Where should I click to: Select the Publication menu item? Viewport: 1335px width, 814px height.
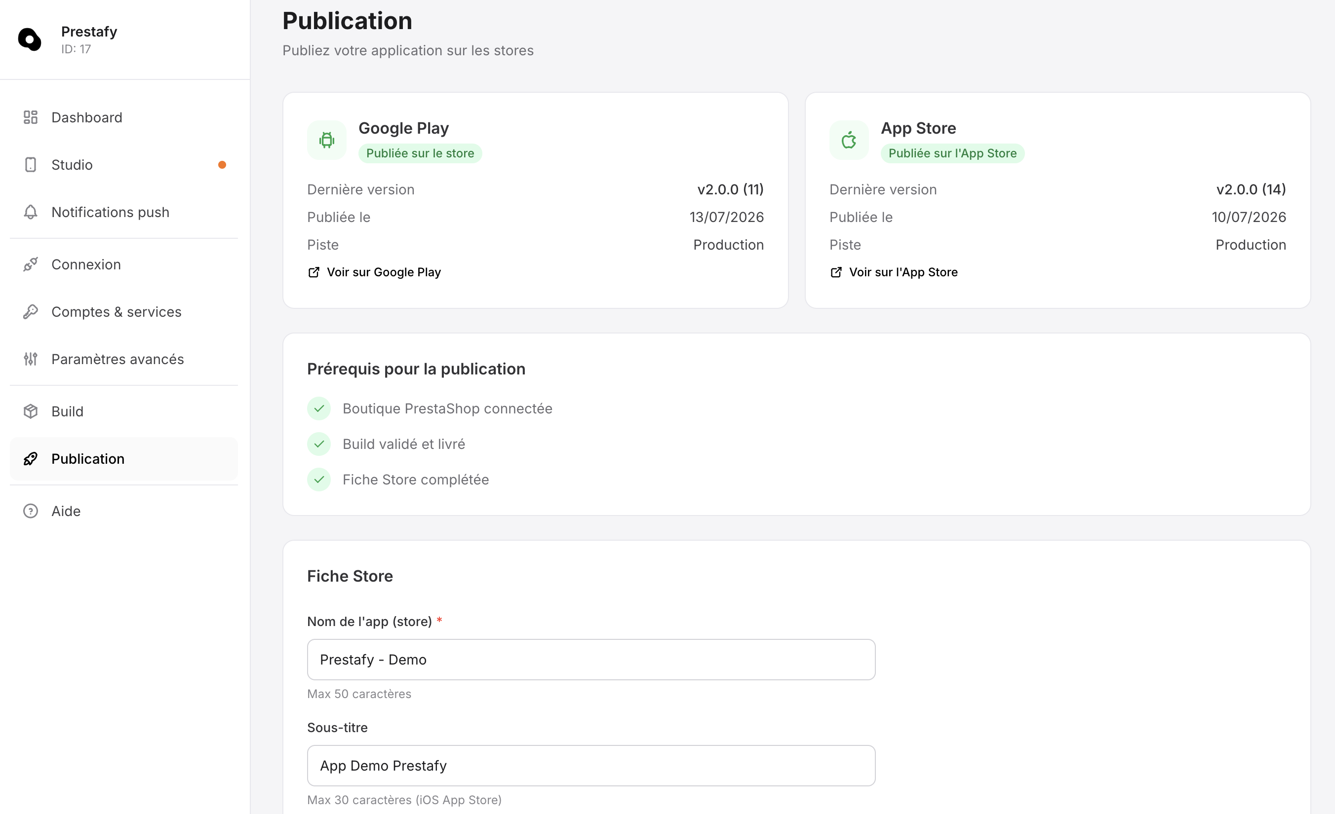[124, 459]
